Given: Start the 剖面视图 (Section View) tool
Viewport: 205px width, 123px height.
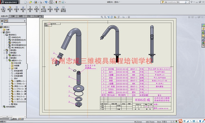Looking at the screenshot, I should [x=30, y=9].
